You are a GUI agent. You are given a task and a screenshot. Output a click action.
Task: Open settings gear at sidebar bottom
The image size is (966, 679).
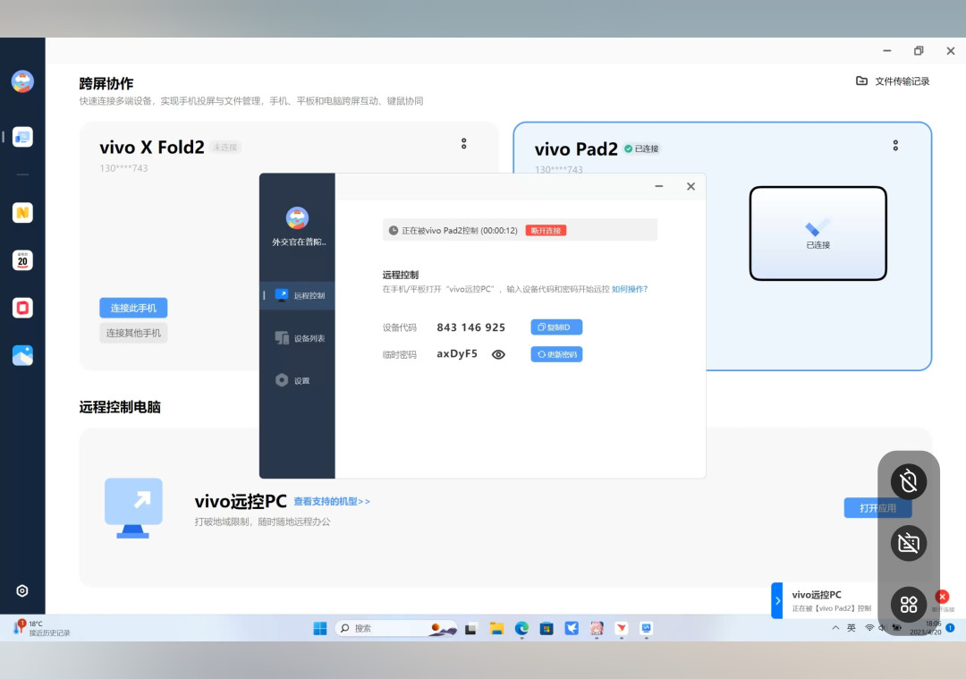tap(22, 591)
